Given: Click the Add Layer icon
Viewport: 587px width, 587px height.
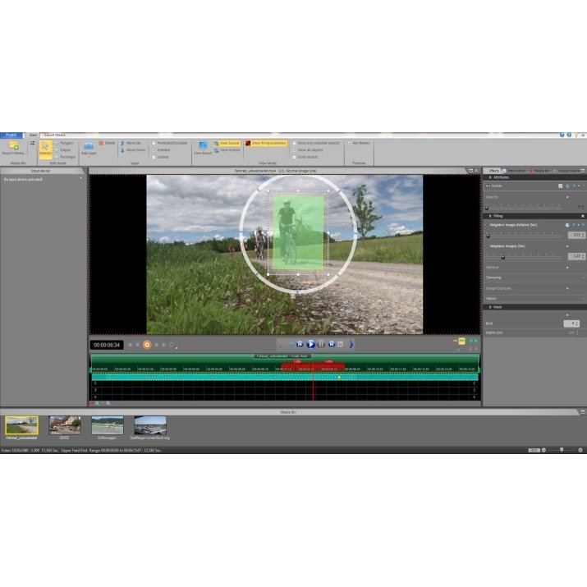Looking at the screenshot, I should point(89,145).
